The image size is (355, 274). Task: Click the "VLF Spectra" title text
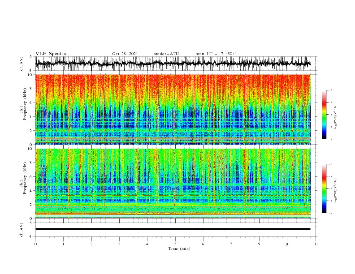(x=51, y=54)
